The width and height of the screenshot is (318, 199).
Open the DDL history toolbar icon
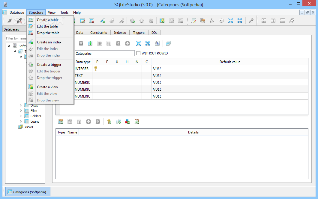click(x=202, y=21)
